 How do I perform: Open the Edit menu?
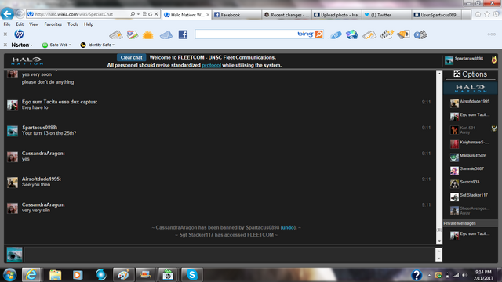[x=20, y=24]
